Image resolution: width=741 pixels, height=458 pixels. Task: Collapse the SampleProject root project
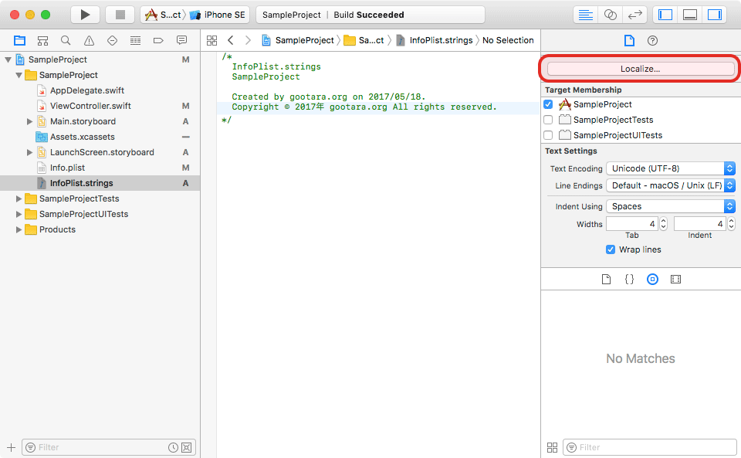[8, 59]
